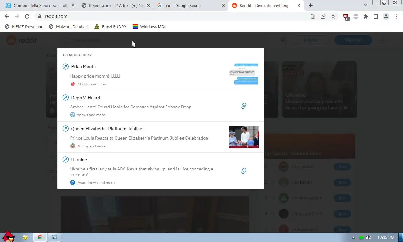Open the tab search dropdown arrow

pyautogui.click(x=366, y=5)
